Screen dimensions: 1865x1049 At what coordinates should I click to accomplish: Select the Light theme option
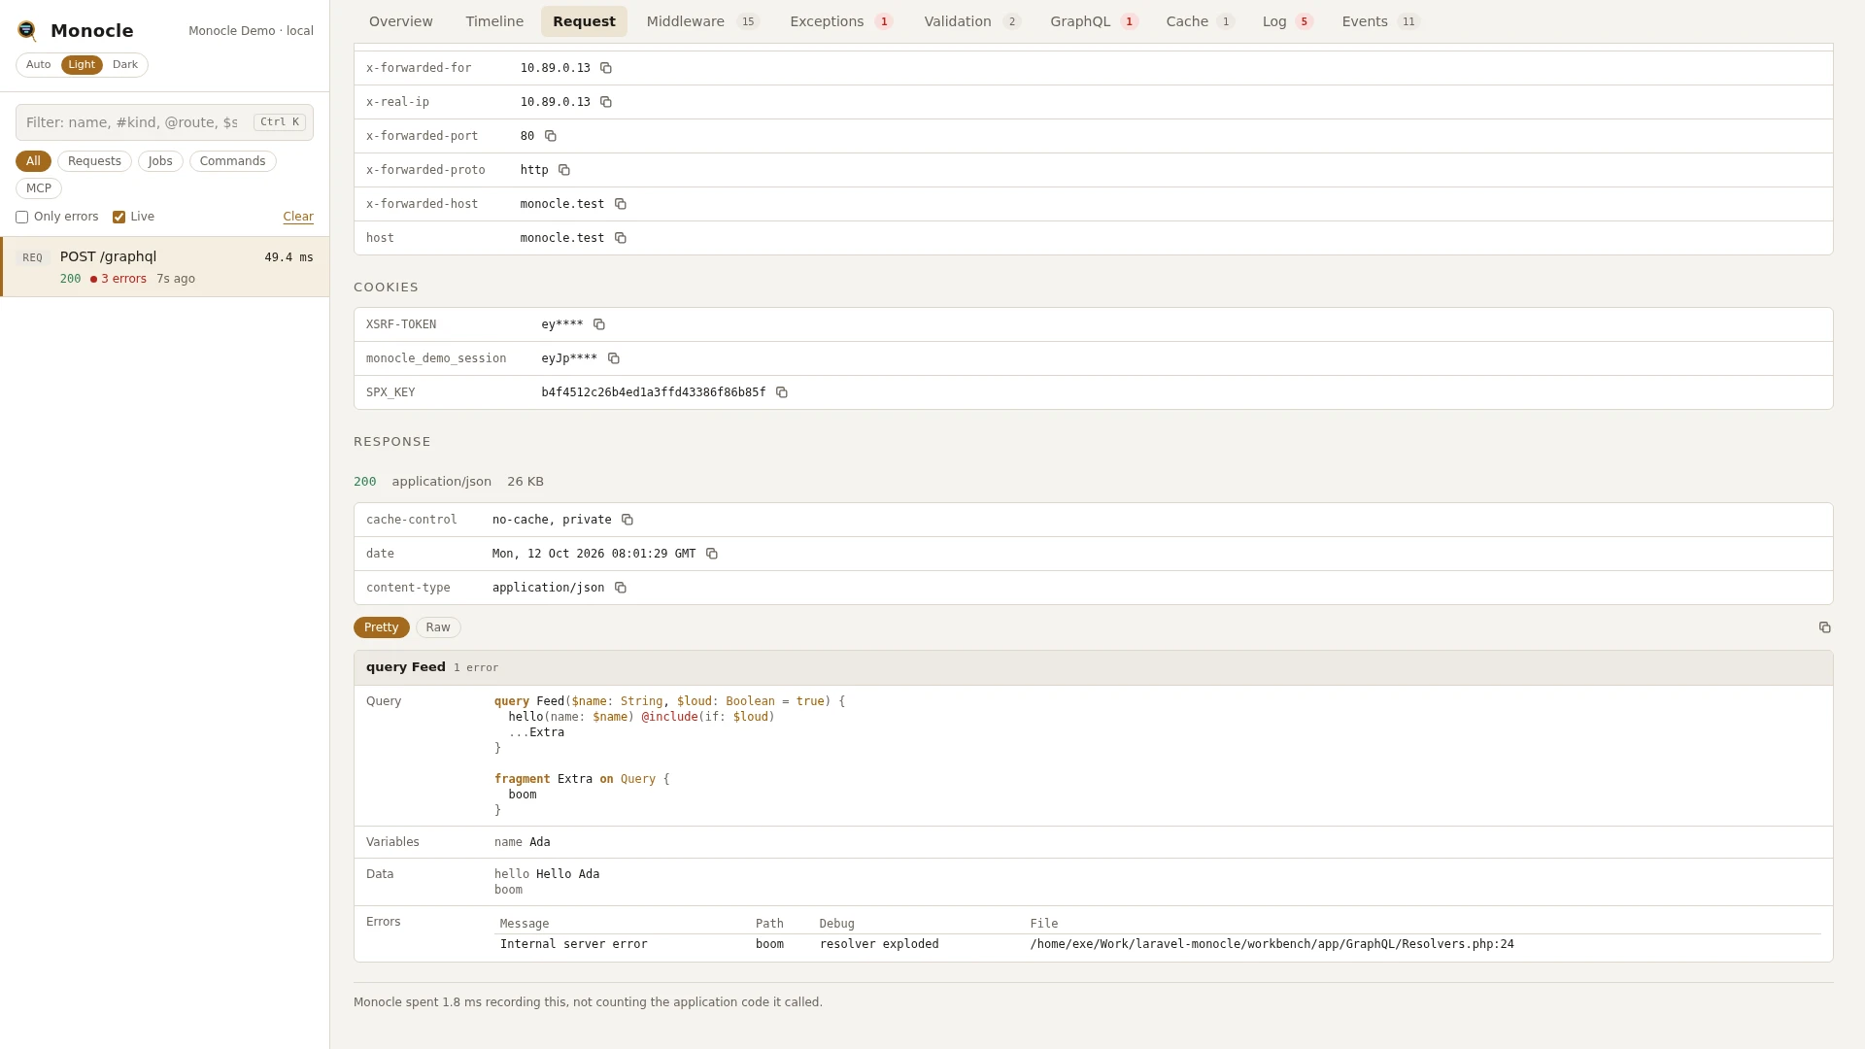click(82, 65)
